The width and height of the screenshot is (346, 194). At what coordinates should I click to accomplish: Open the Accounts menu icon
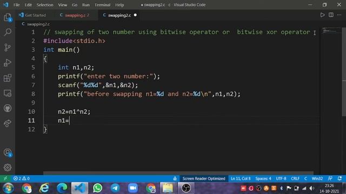(x=8, y=153)
